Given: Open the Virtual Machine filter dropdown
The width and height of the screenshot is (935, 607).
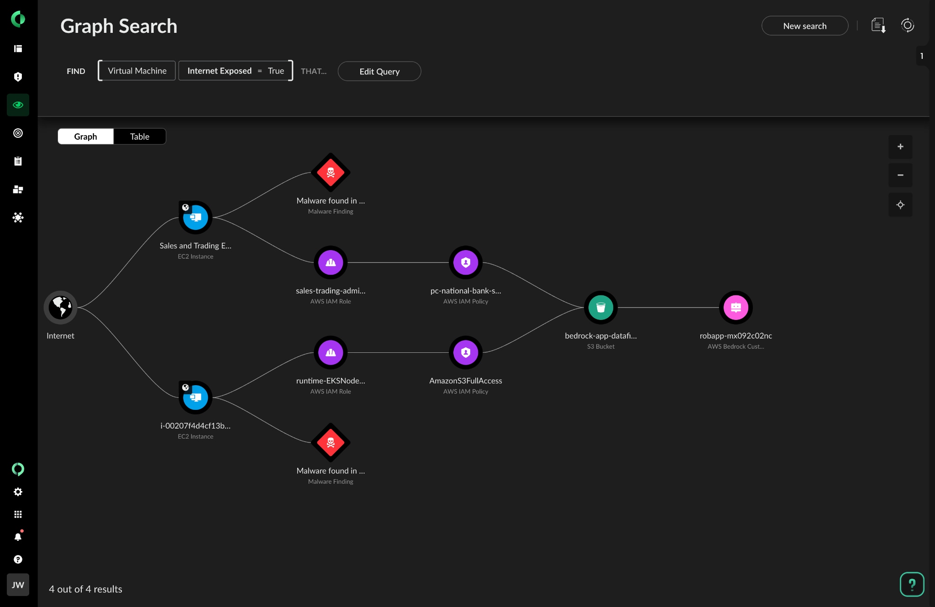Looking at the screenshot, I should click(136, 70).
